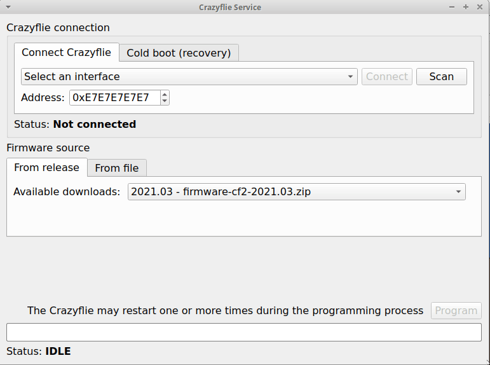Viewport: 490px width, 365px height.
Task: Click the IDLE status text
Action: coord(58,352)
